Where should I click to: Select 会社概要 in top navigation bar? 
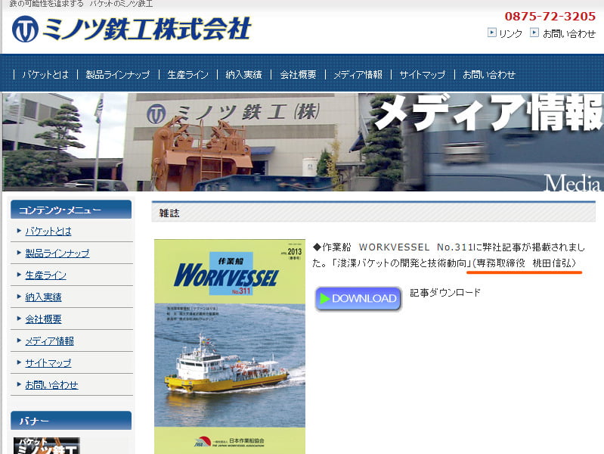coord(298,74)
